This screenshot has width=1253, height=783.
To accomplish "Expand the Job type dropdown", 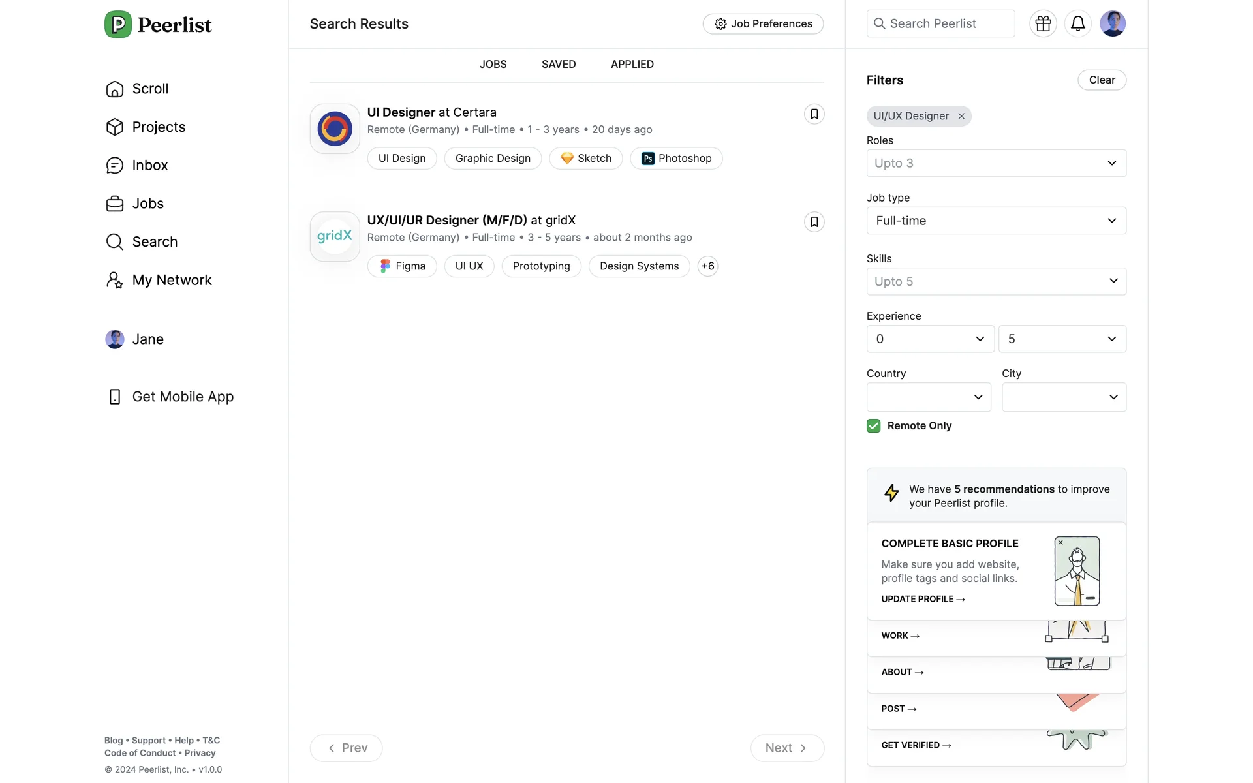I will click(x=996, y=221).
